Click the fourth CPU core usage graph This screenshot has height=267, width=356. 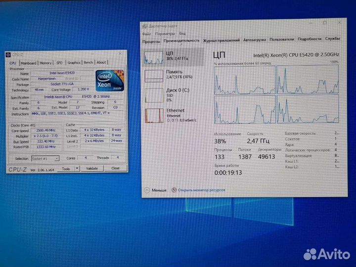pyautogui.click(x=308, y=109)
